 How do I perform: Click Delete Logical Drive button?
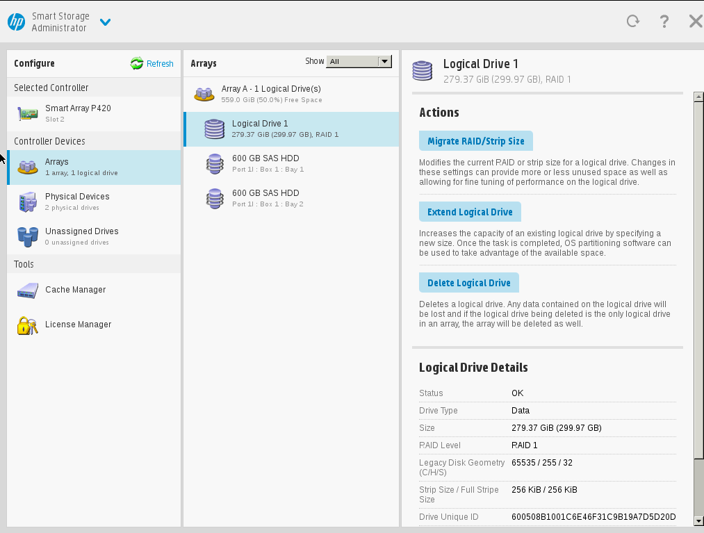click(469, 283)
